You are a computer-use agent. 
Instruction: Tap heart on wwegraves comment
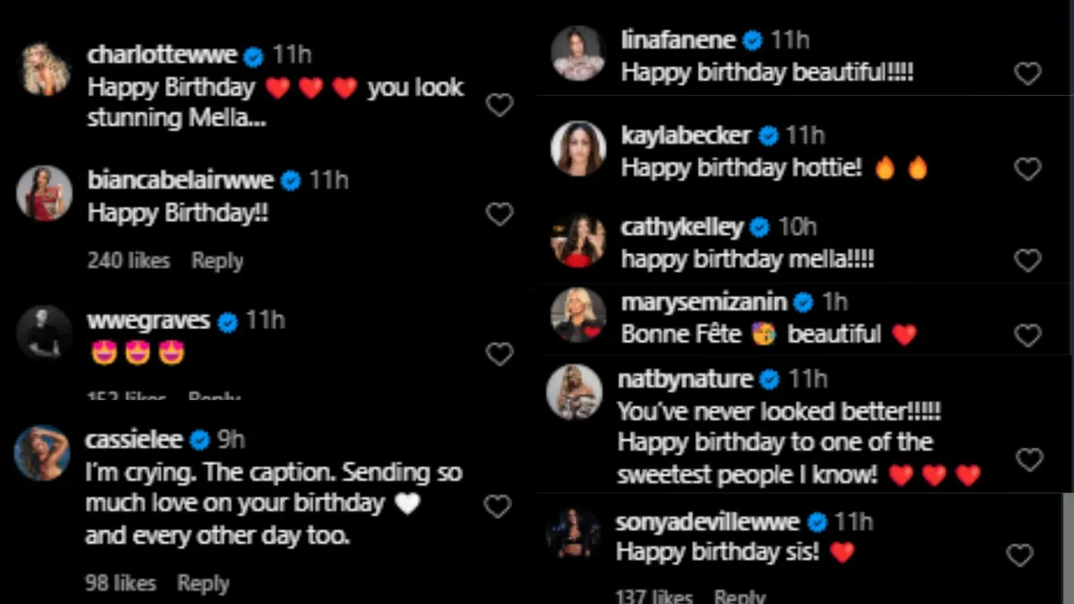click(x=499, y=354)
